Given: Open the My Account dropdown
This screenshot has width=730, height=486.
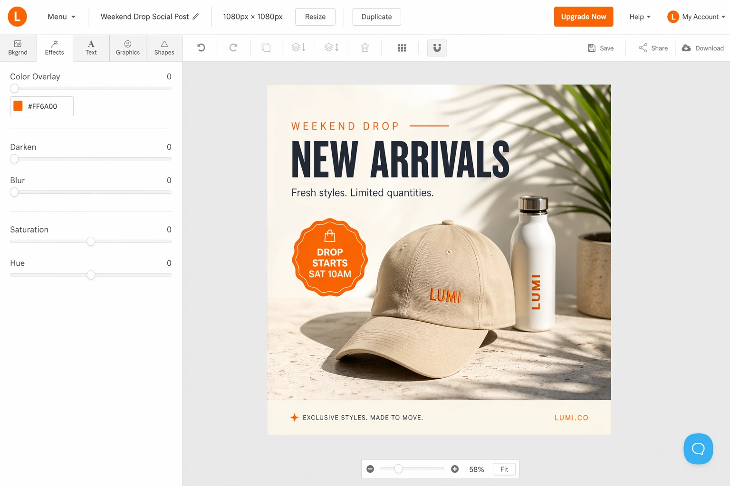Looking at the screenshot, I should pyautogui.click(x=696, y=17).
